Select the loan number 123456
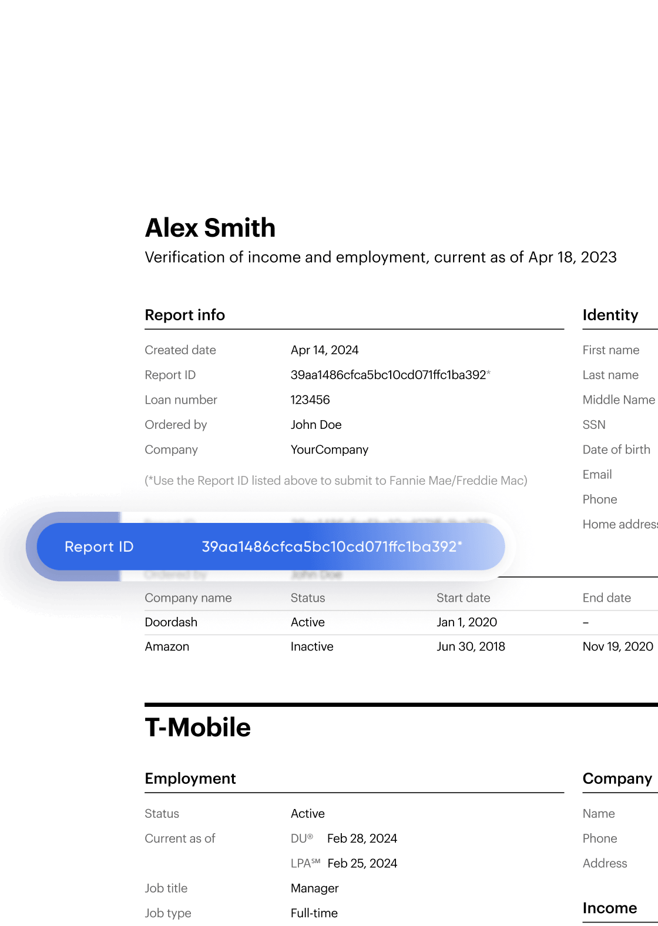 310,400
